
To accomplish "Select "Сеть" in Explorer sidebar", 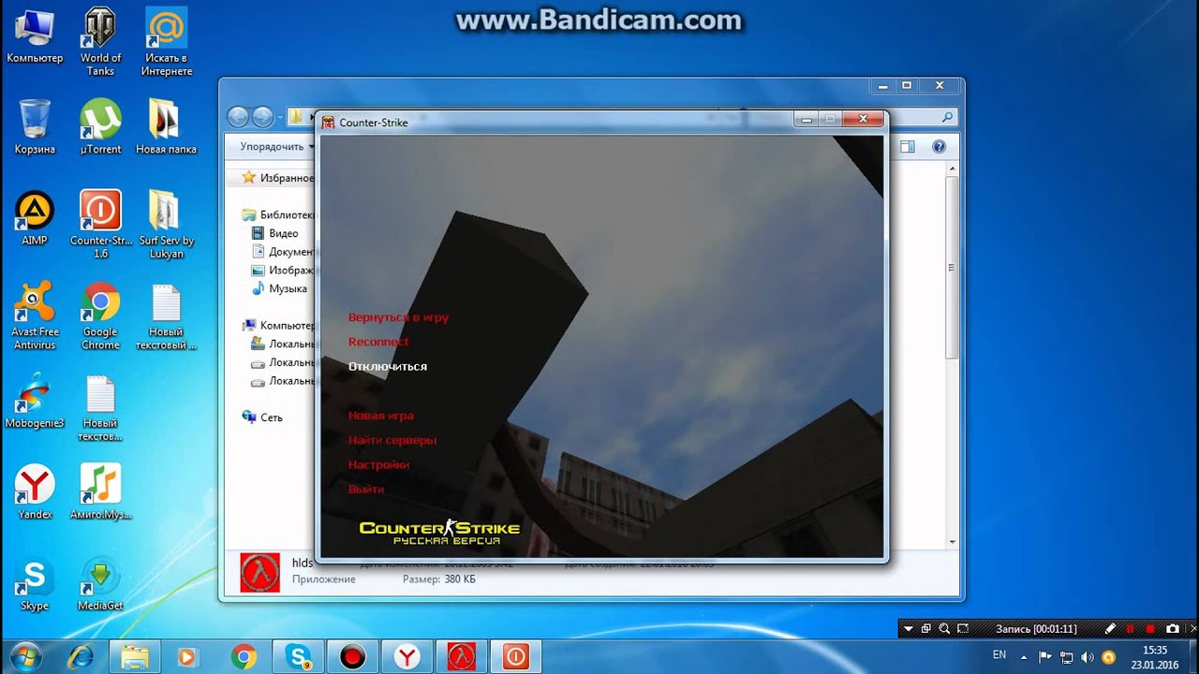I will pos(262,418).
